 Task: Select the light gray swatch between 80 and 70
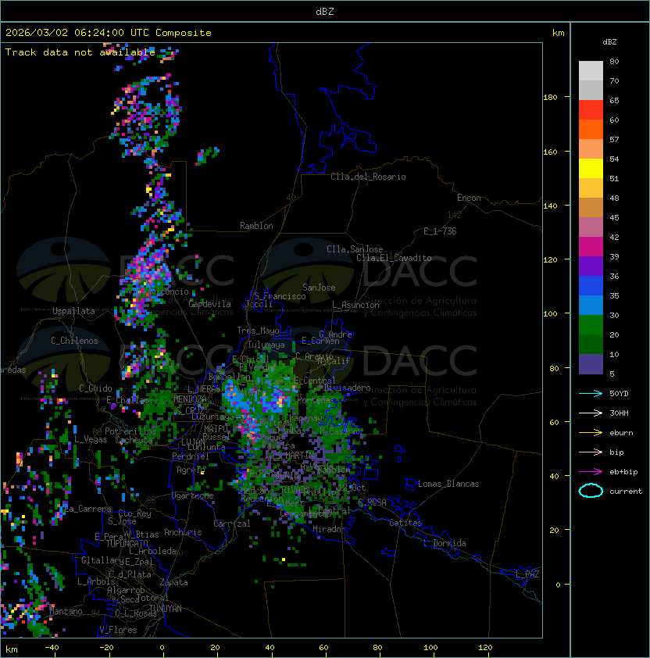[591, 71]
